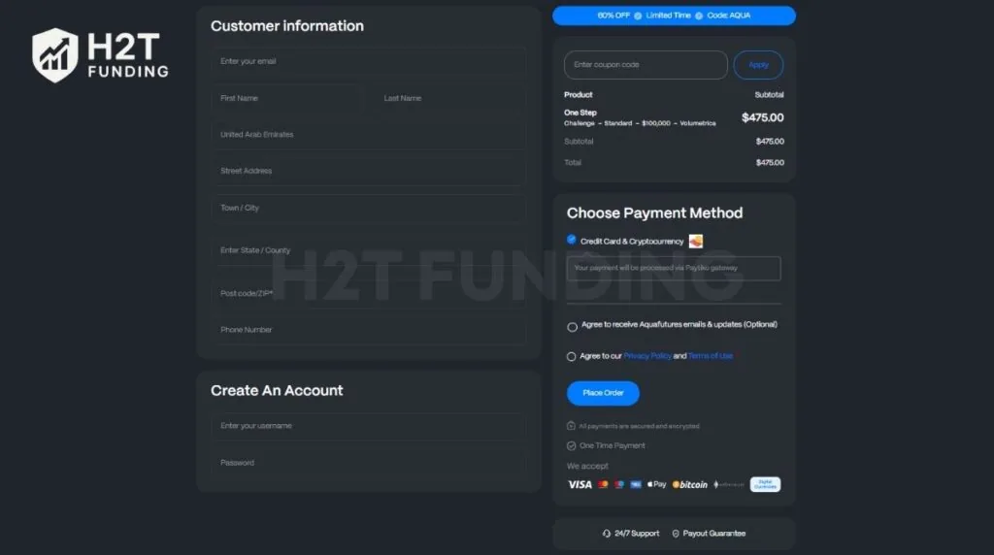994x555 pixels.
Task: Click the 'Payout Guarantee' text
Action: tap(713, 534)
